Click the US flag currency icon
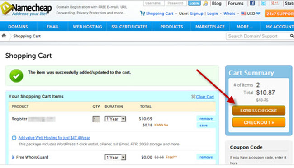This screenshot has width=294, height=168. coord(243,14)
